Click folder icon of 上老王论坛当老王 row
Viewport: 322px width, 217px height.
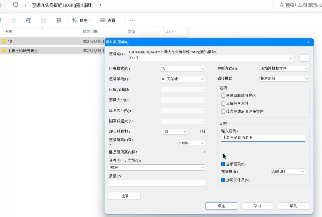4,51
